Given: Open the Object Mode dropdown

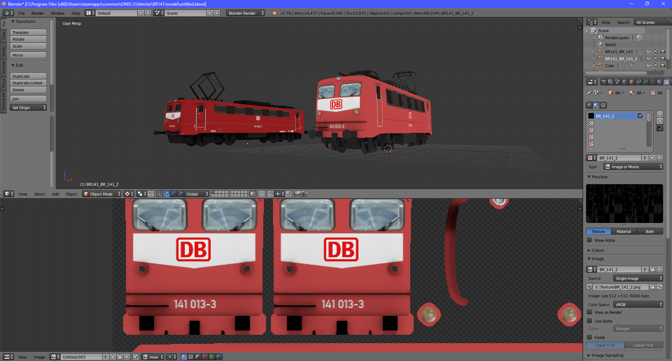Looking at the screenshot, I should pyautogui.click(x=101, y=194).
